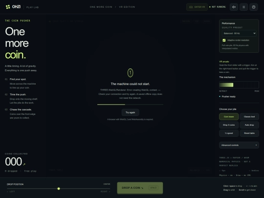The image size is (264, 198).
Task: Mute the sound with the speaker icon
Action: [x=234, y=7]
